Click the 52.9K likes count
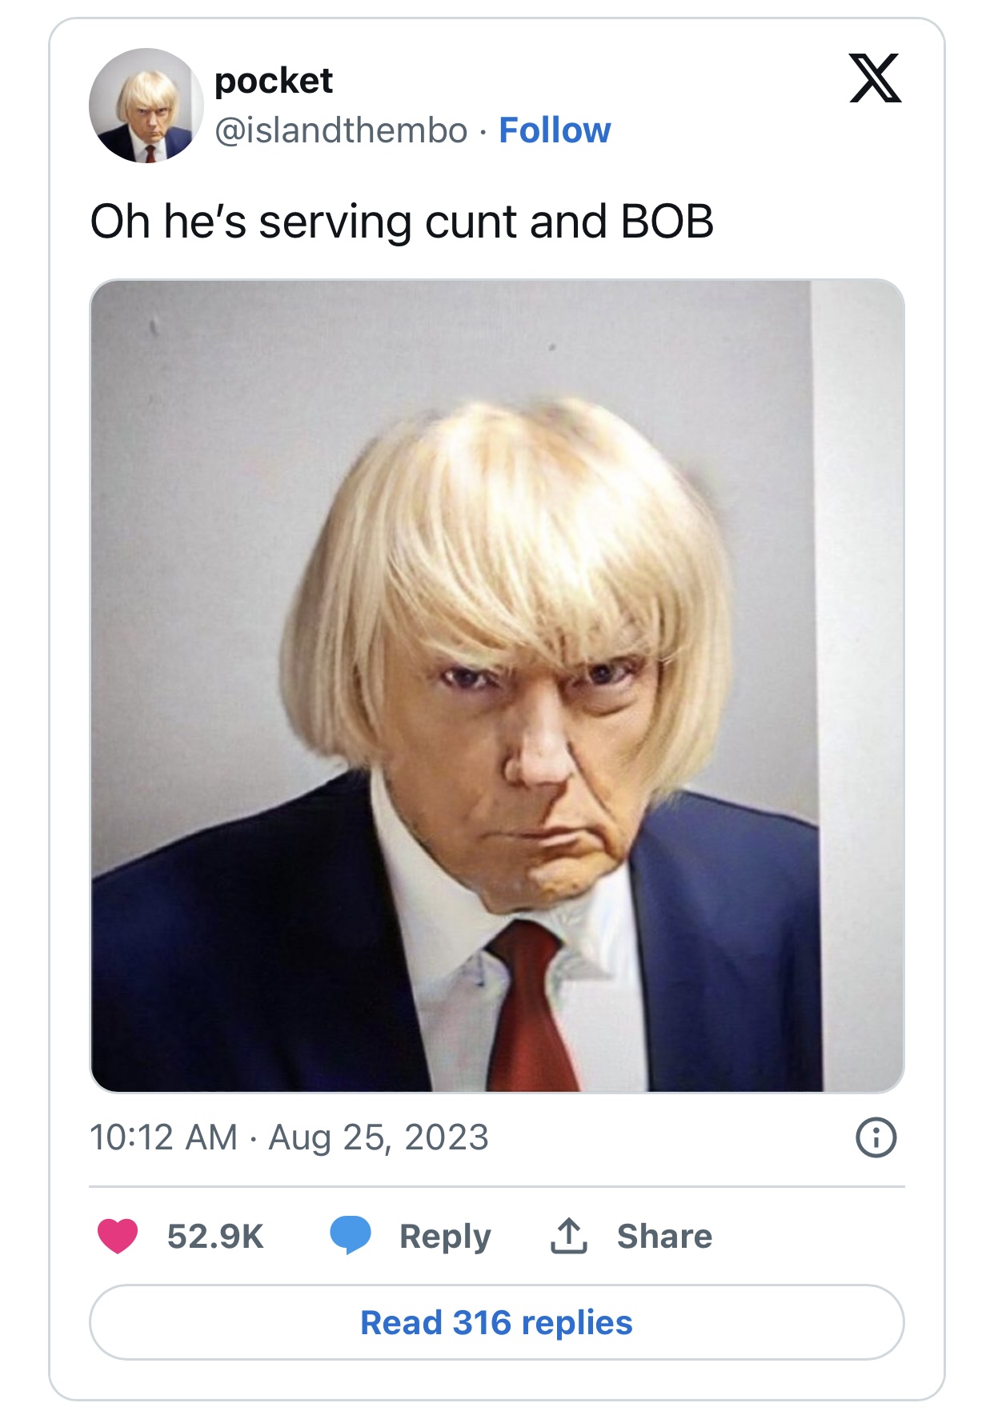The width and height of the screenshot is (994, 1415). (215, 1236)
